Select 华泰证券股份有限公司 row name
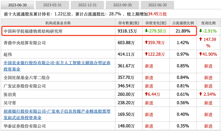 click(25, 126)
